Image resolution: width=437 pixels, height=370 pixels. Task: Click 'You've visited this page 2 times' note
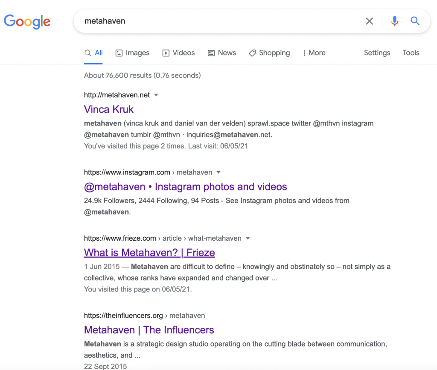[x=166, y=146]
